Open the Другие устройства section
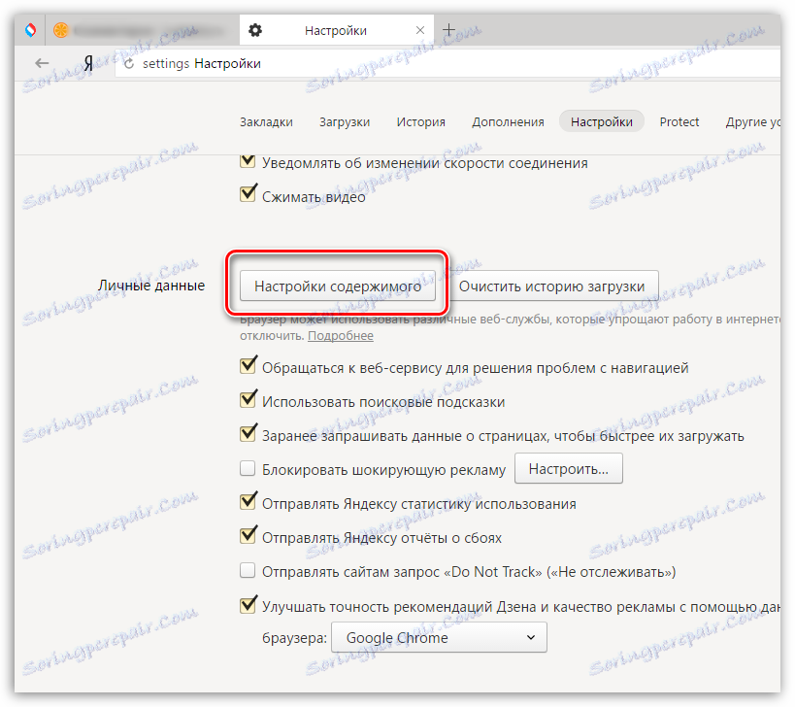This screenshot has height=707, width=795. (x=753, y=121)
